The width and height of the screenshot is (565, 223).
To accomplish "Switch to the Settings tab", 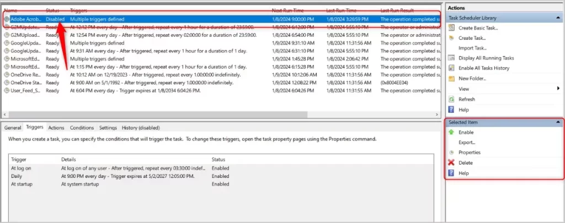I will click(108, 128).
